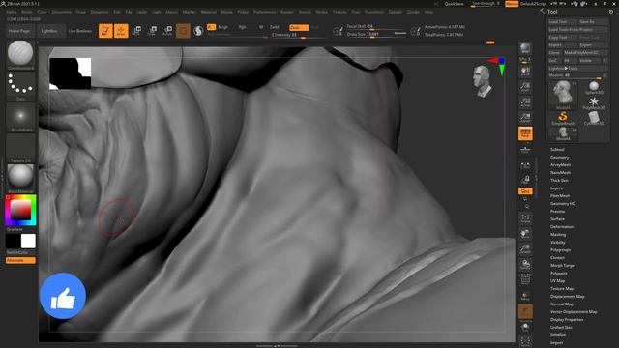The width and height of the screenshot is (619, 348).
Task: Open the current brush thumbnail picker
Action: pos(20,54)
